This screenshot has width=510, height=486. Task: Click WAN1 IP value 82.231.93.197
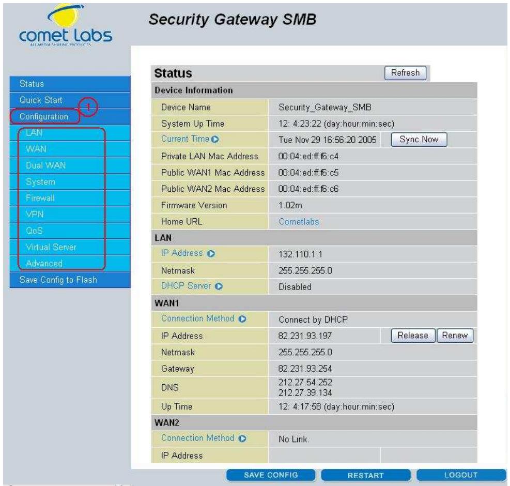[305, 336]
